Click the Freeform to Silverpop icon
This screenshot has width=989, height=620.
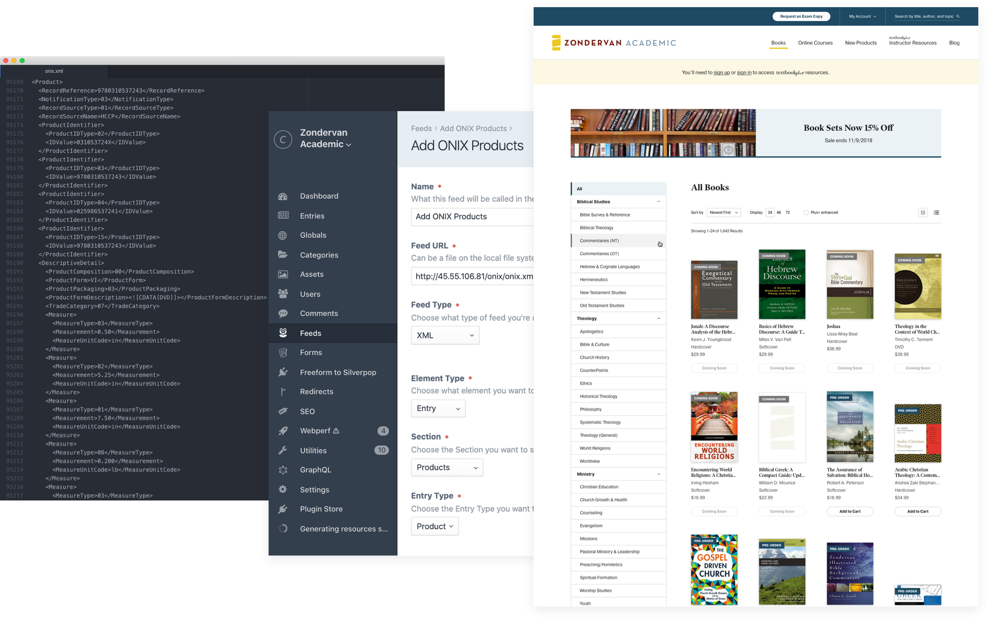tap(283, 372)
